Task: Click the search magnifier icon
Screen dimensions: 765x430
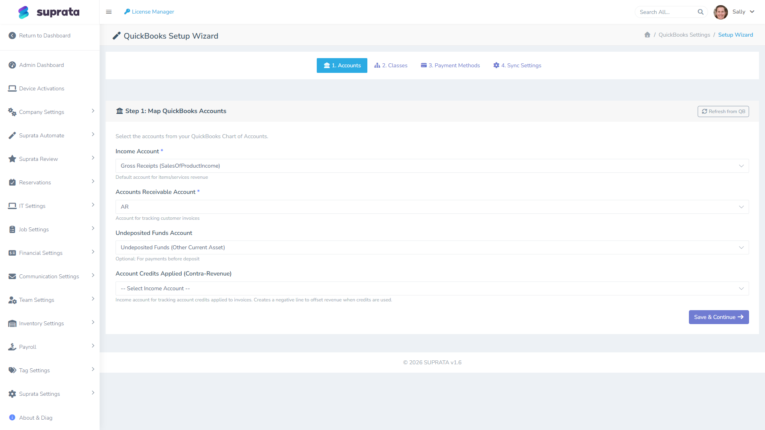Action: pos(700,12)
